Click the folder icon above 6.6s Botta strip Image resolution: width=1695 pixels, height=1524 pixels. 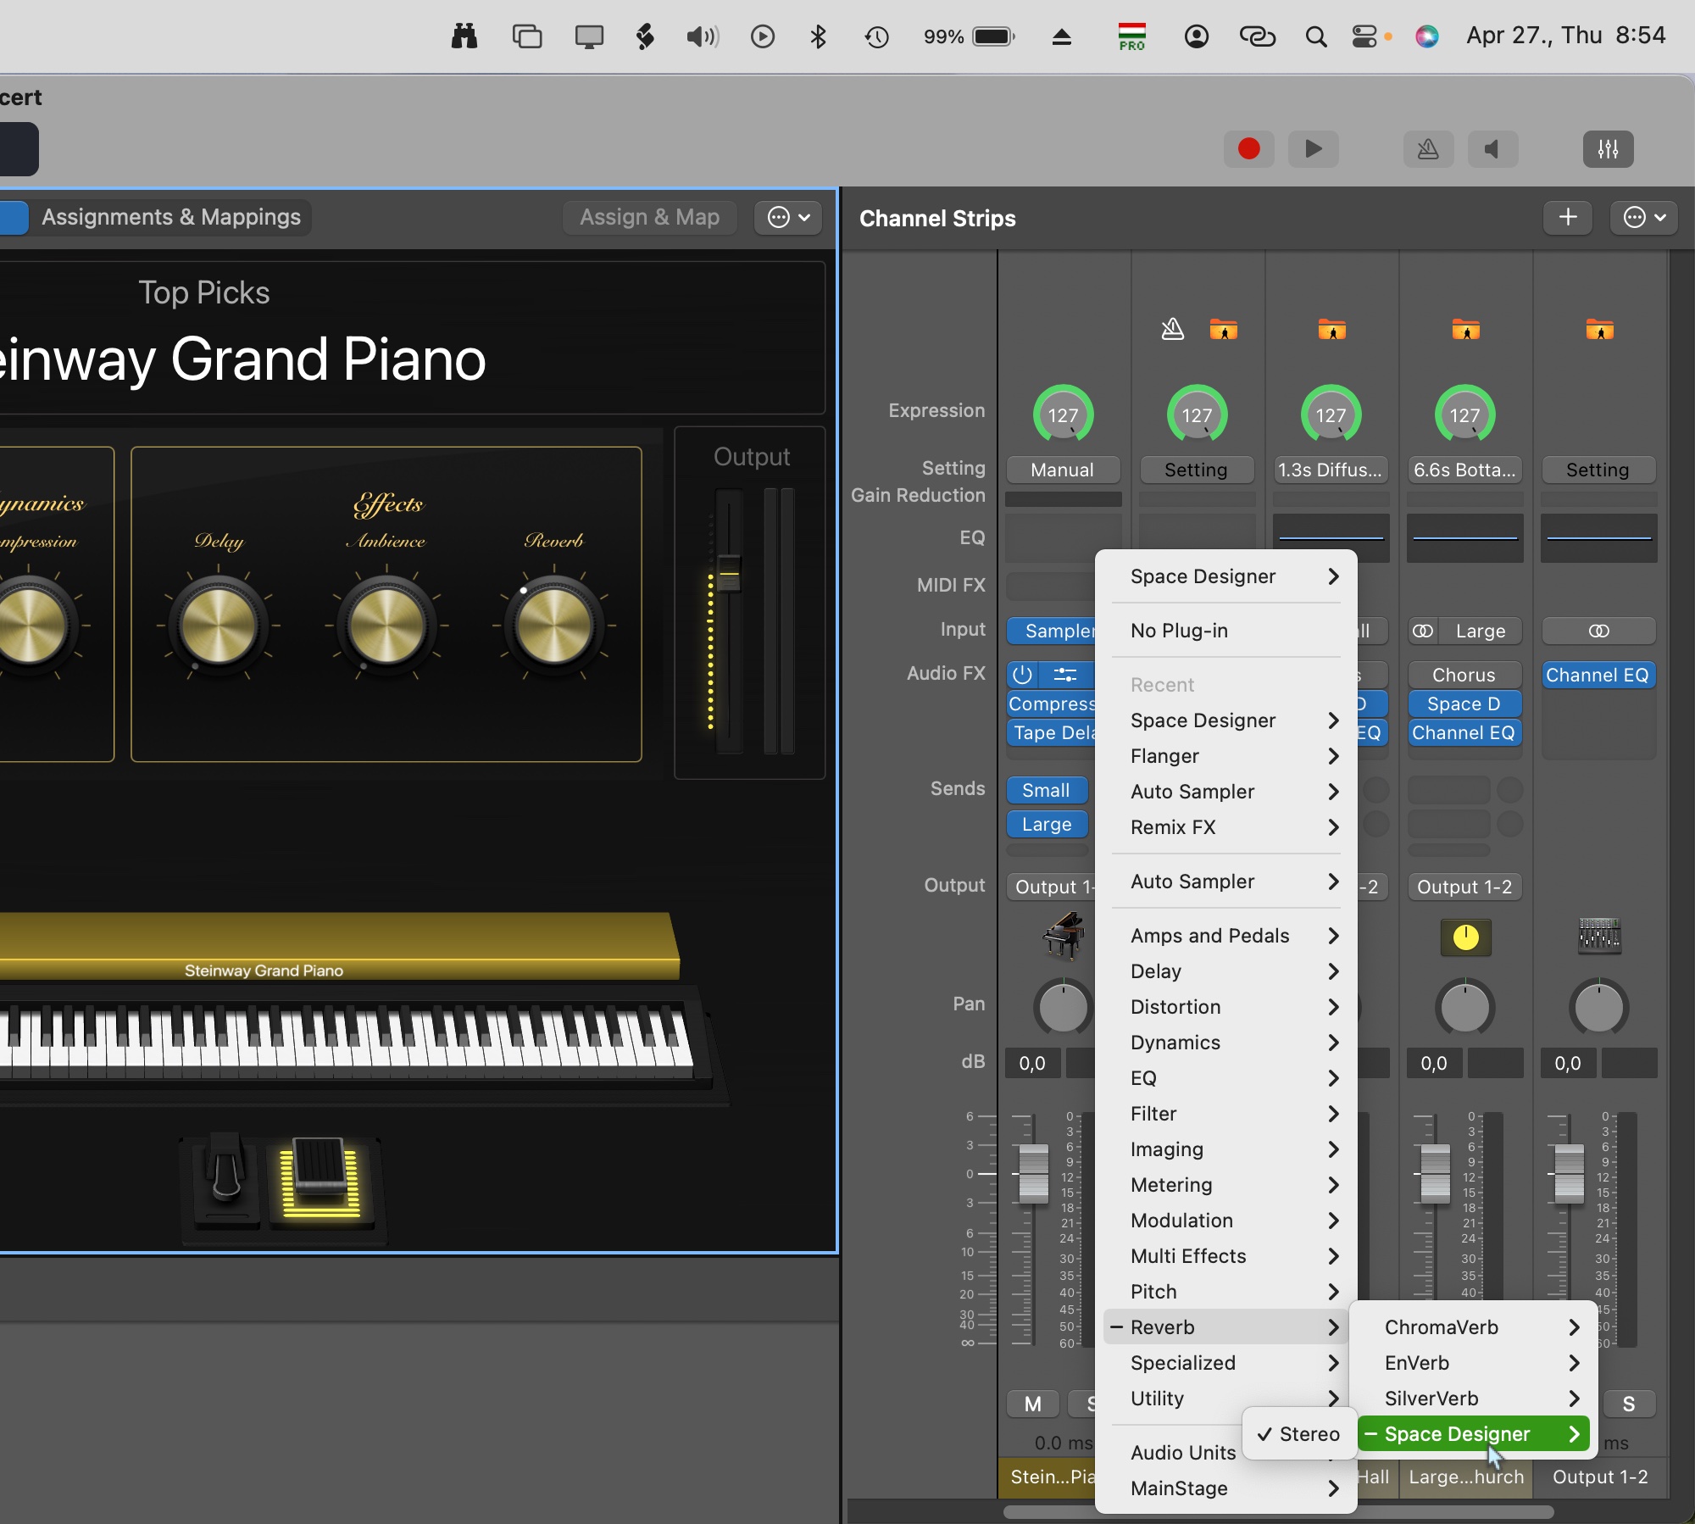tap(1465, 329)
